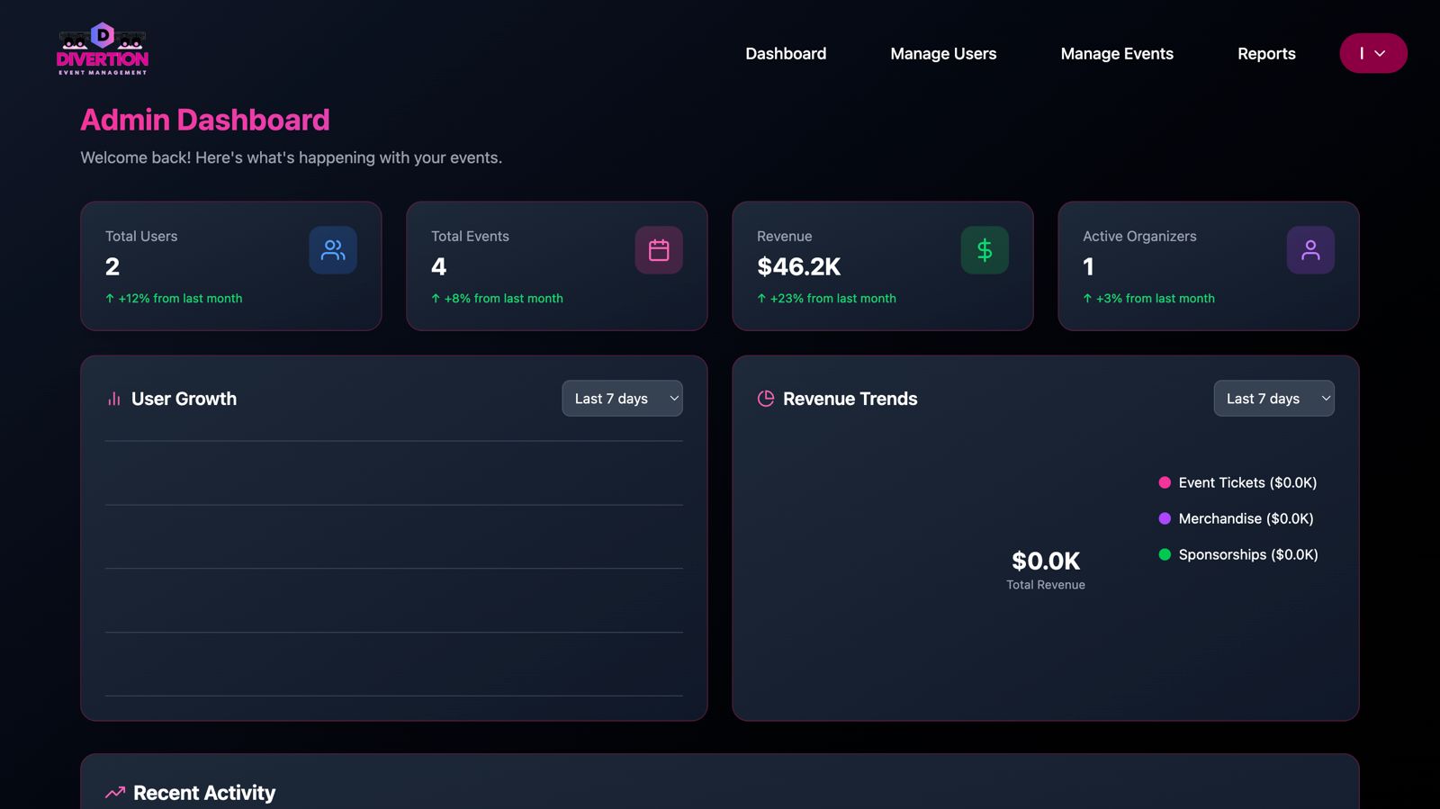Open the Dashboard nav item

point(786,54)
